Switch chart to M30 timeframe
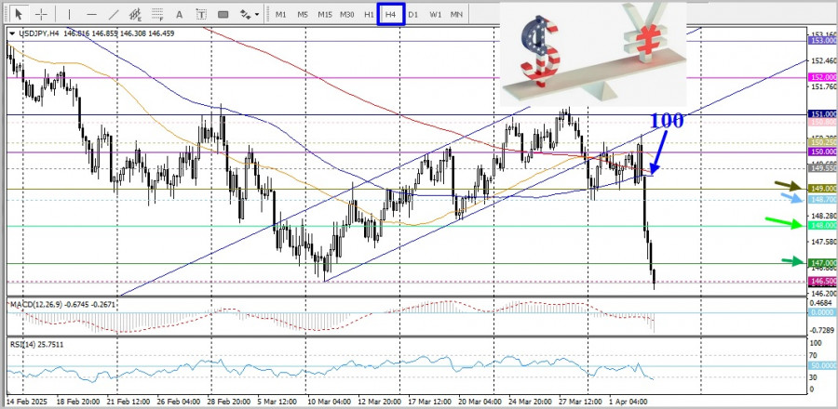 tap(347, 14)
